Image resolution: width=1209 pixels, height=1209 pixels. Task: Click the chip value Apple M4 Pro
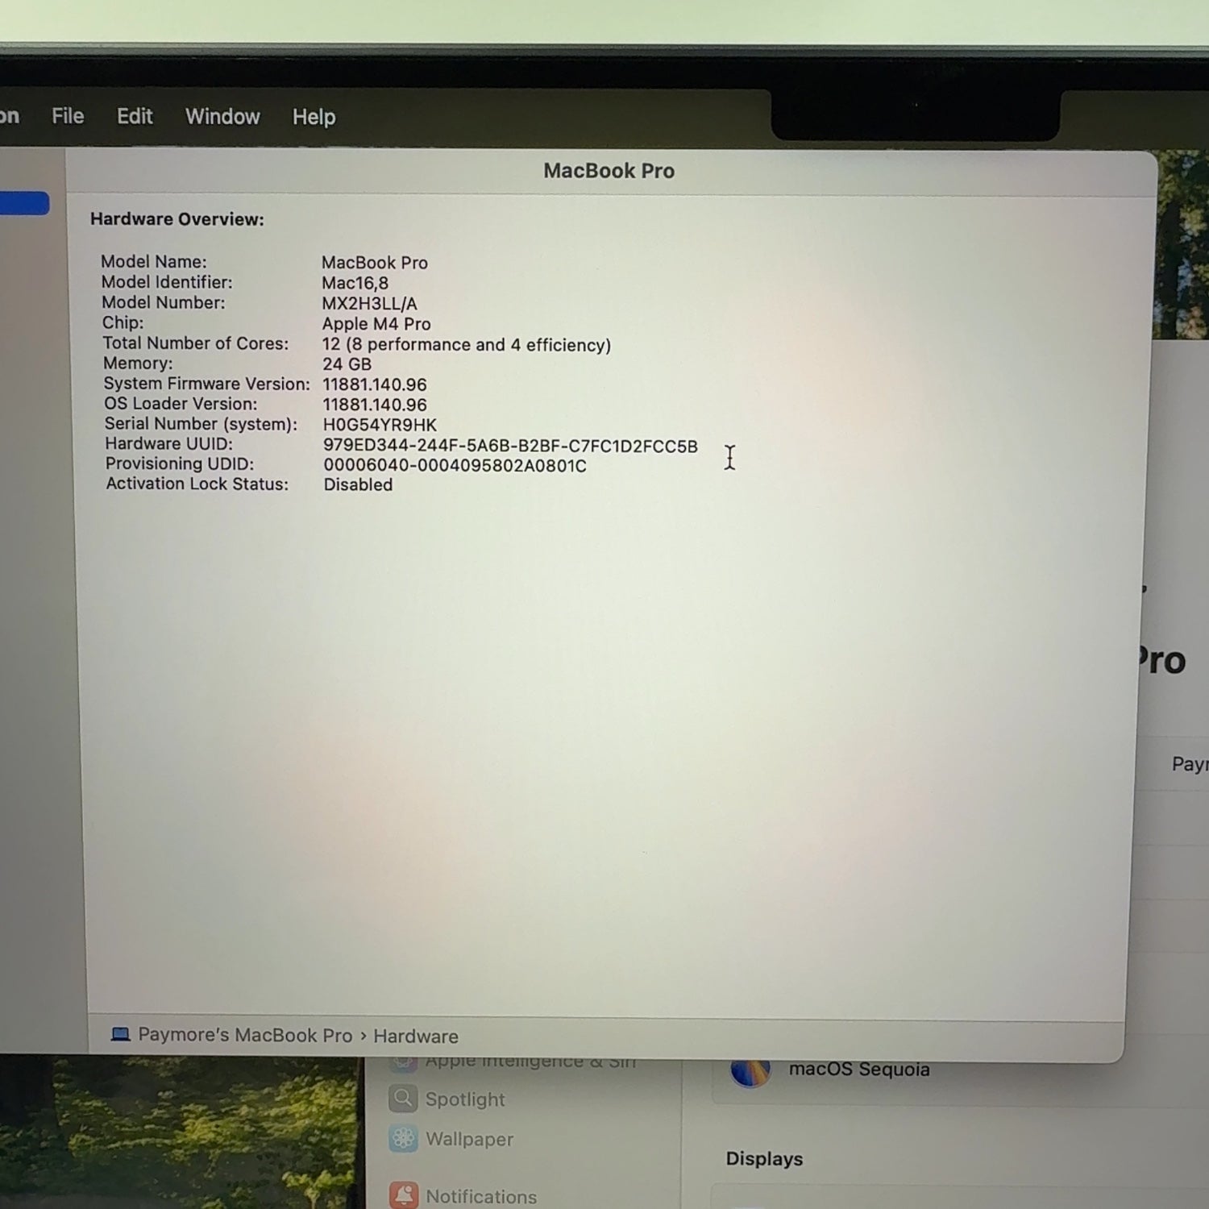point(376,324)
